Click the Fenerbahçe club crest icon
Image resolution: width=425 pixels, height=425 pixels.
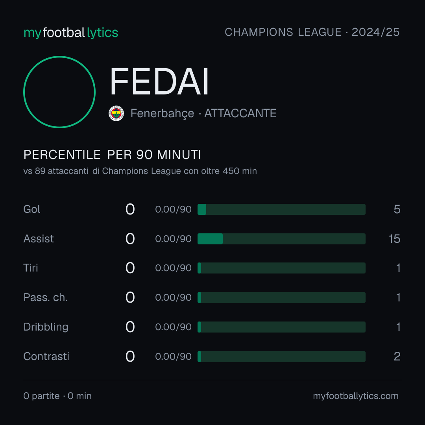click(x=116, y=113)
